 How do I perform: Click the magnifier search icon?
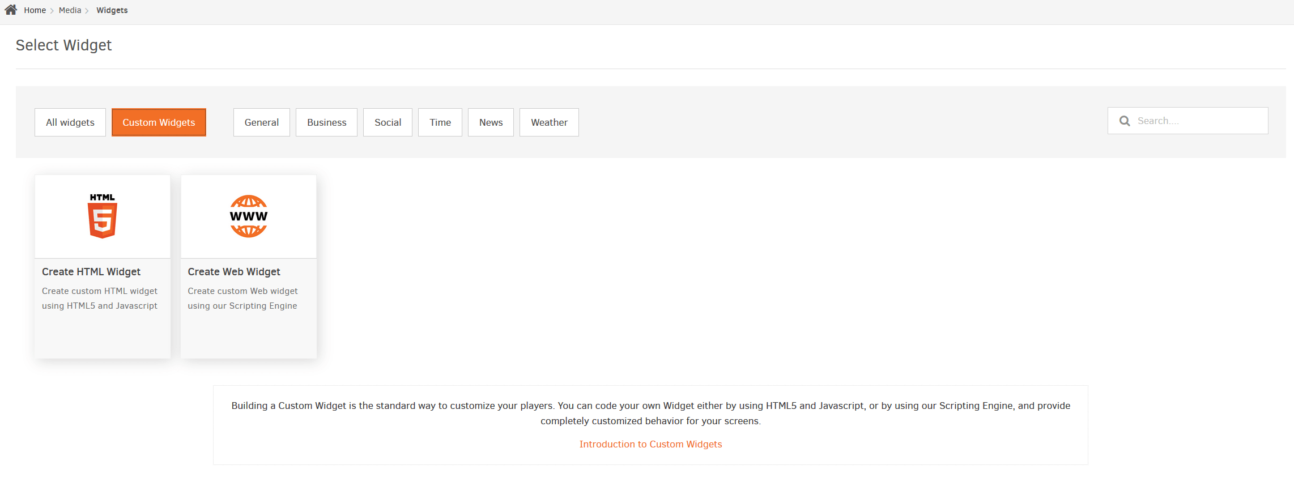point(1125,121)
